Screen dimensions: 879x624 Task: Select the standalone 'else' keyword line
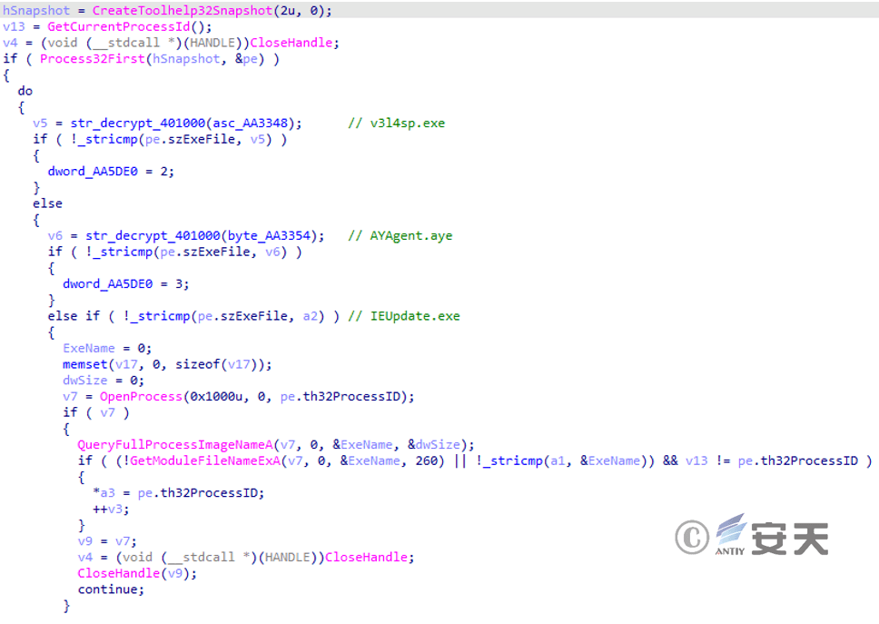point(47,203)
